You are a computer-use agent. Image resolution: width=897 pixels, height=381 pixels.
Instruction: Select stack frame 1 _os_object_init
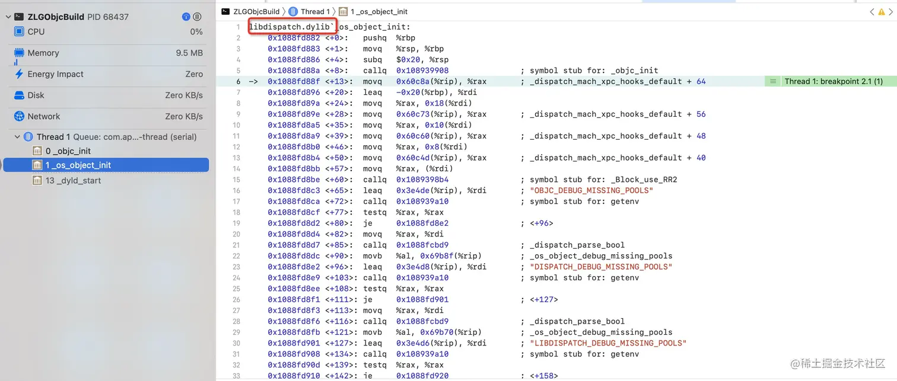coord(106,165)
